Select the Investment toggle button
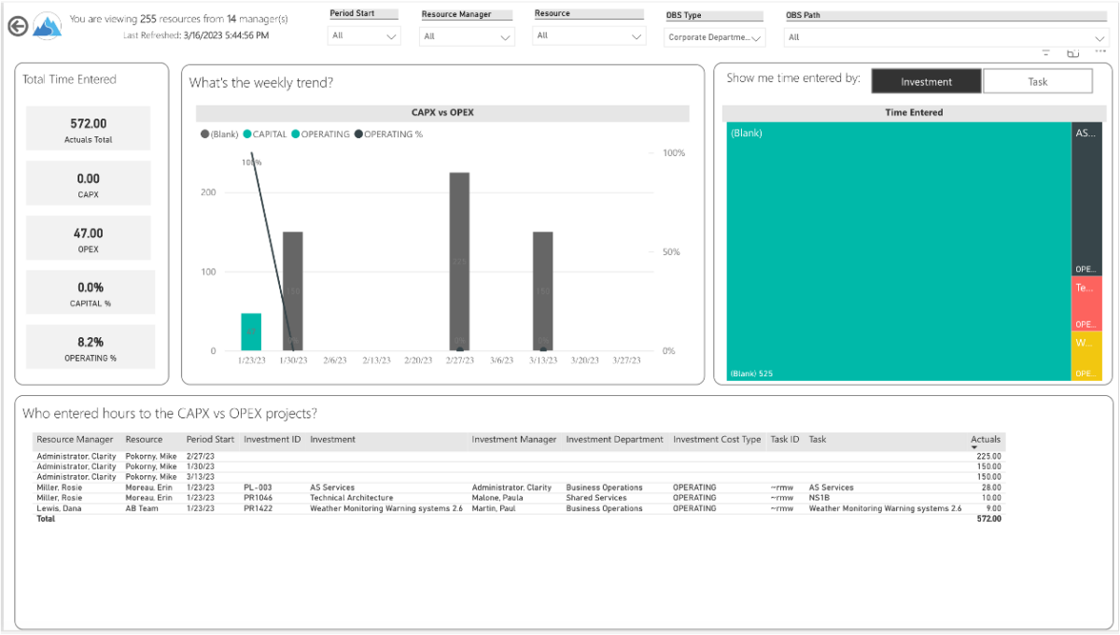1120x635 pixels. pyautogui.click(x=926, y=80)
